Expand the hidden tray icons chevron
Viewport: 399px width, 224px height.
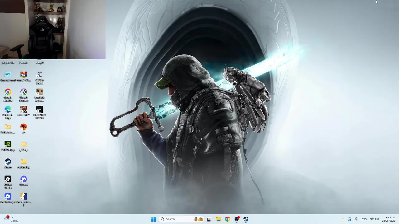(x=343, y=219)
